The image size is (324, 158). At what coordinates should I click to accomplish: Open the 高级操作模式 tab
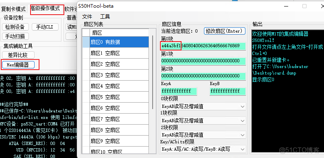tap(45, 9)
